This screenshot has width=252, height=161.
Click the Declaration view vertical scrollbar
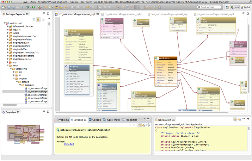click(249, 128)
